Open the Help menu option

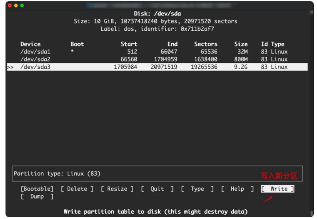coord(237,189)
